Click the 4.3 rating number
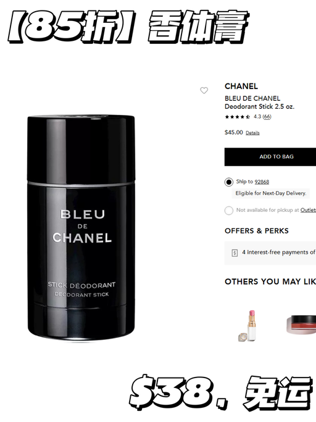Image resolution: width=316 pixels, height=422 pixels. (x=257, y=117)
